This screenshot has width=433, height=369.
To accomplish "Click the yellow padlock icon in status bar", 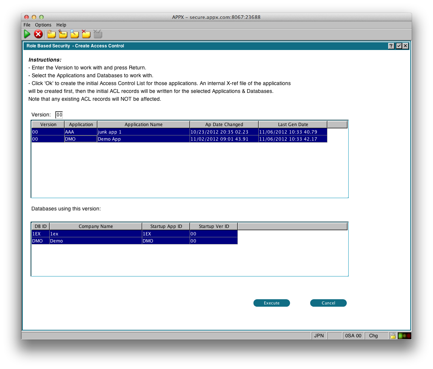I will point(393,336).
